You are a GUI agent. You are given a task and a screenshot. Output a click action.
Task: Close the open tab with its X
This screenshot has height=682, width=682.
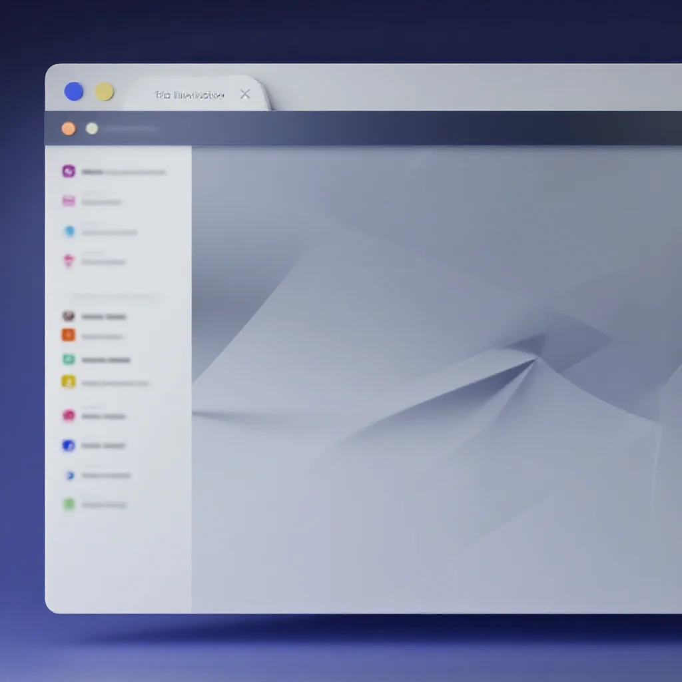pos(245,94)
